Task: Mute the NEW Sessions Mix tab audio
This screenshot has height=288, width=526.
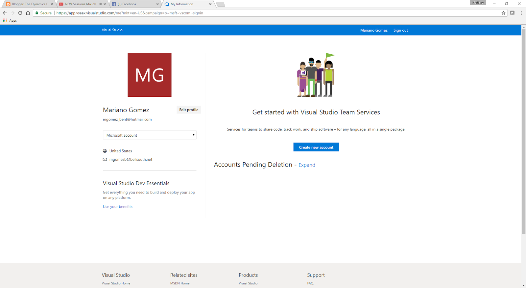Action: coord(100,4)
